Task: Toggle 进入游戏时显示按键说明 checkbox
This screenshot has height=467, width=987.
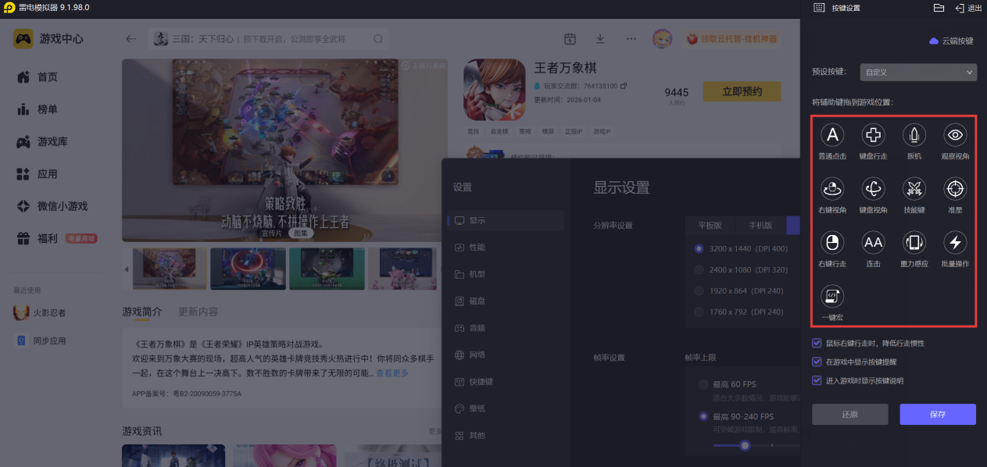Action: (x=817, y=380)
